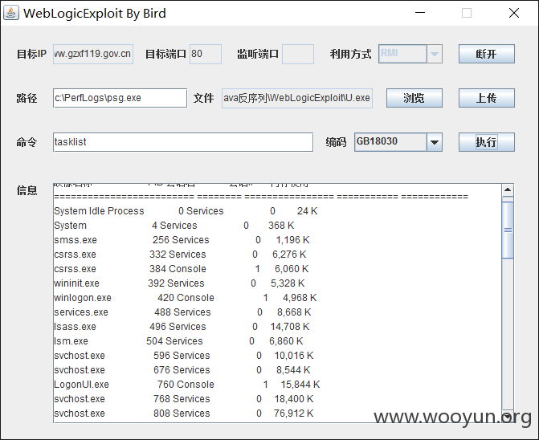Viewport: 539px width, 440px height.
Task: Minimize the WebLogicExploit window
Action: point(420,13)
